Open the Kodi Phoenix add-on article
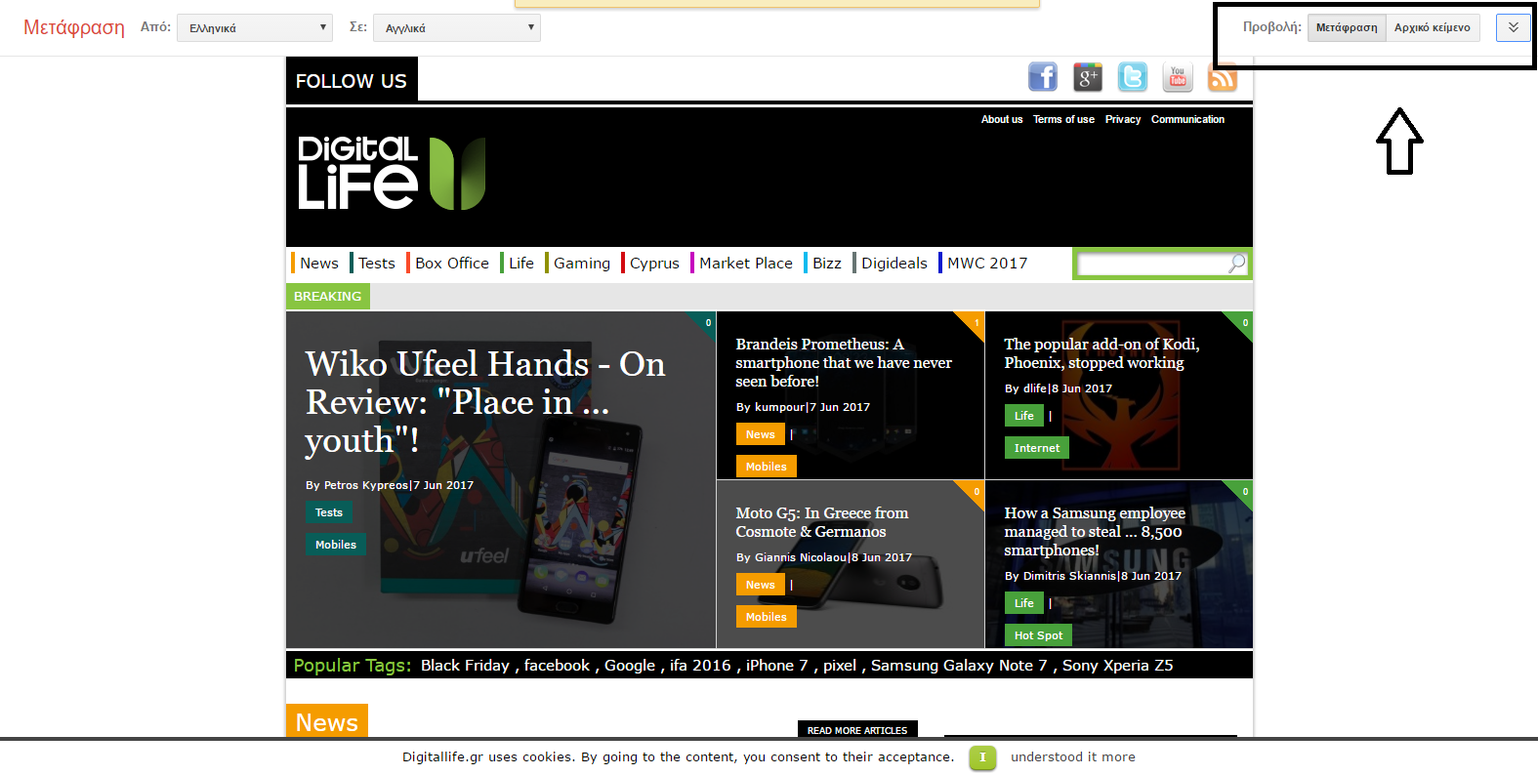The width and height of the screenshot is (1538, 775). click(x=1102, y=353)
